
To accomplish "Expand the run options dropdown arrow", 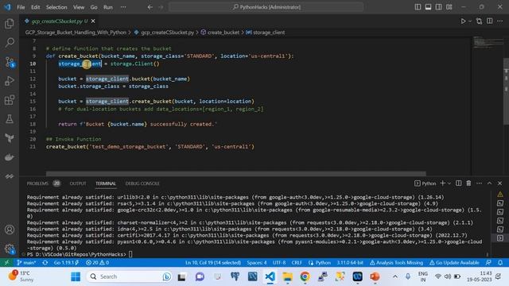I will 470,21.
